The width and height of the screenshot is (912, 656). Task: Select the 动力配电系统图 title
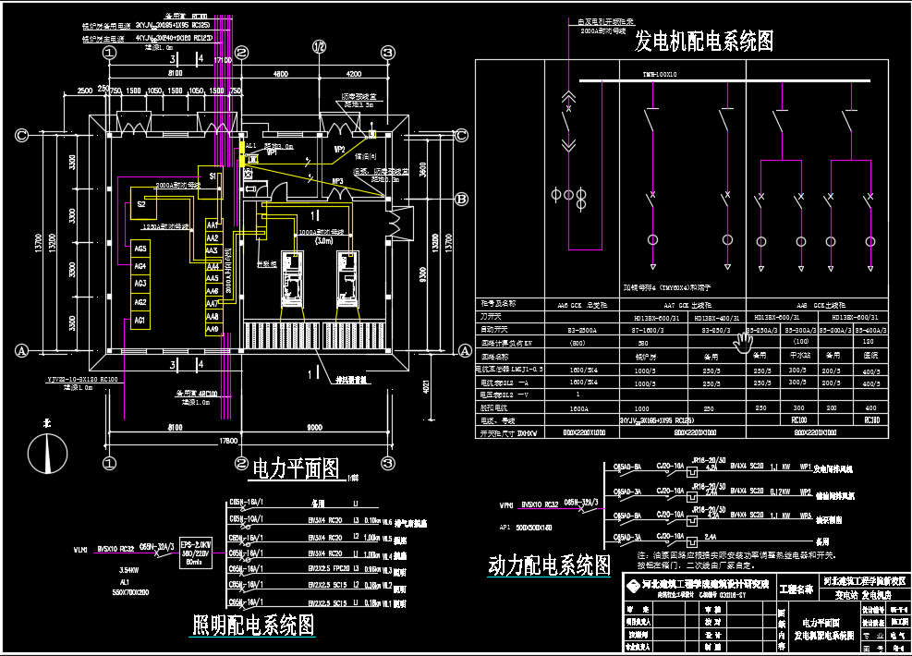(550, 565)
